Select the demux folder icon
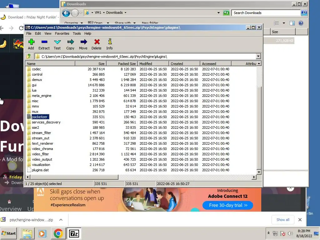The image size is (320, 240). 29,80
